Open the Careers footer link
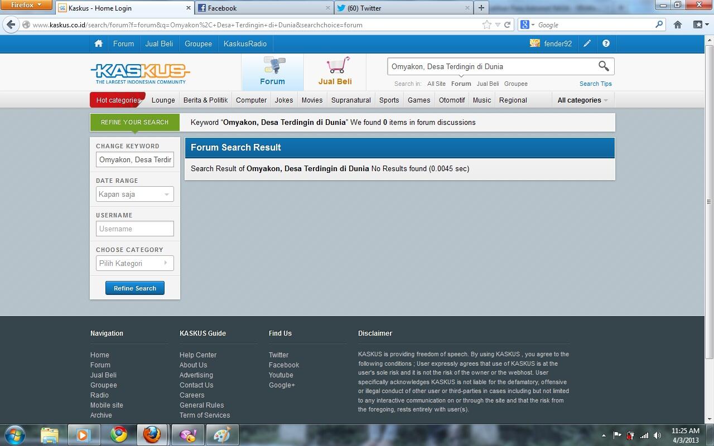 pos(192,395)
